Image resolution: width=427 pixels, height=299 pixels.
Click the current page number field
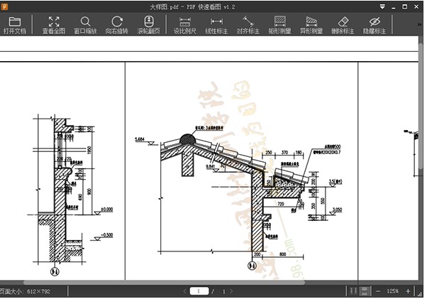pos(199,291)
